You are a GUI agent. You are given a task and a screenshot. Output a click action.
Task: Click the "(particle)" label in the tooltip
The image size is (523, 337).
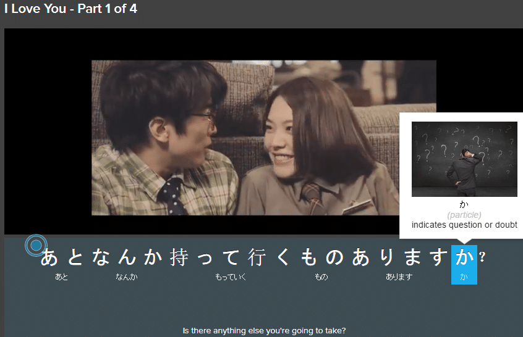point(464,215)
